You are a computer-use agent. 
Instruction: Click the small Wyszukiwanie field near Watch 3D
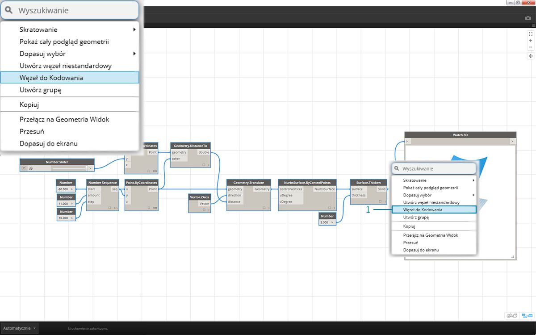tap(434, 169)
